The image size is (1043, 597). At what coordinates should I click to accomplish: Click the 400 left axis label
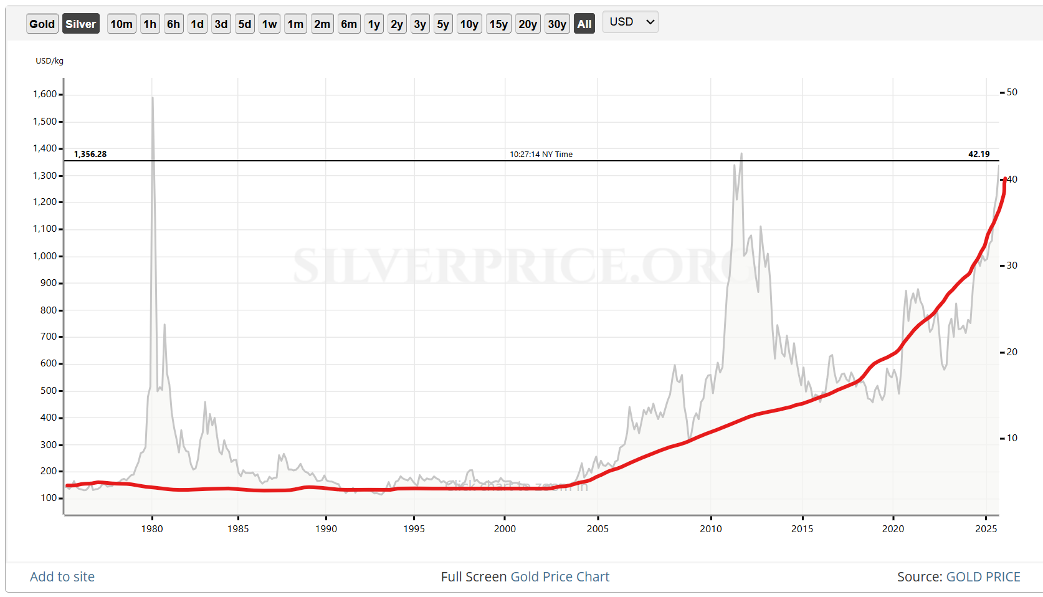(49, 418)
